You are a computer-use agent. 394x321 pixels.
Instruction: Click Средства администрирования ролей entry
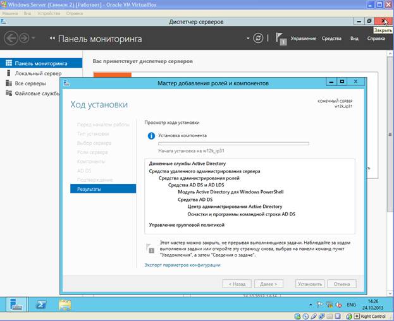click(x=199, y=178)
